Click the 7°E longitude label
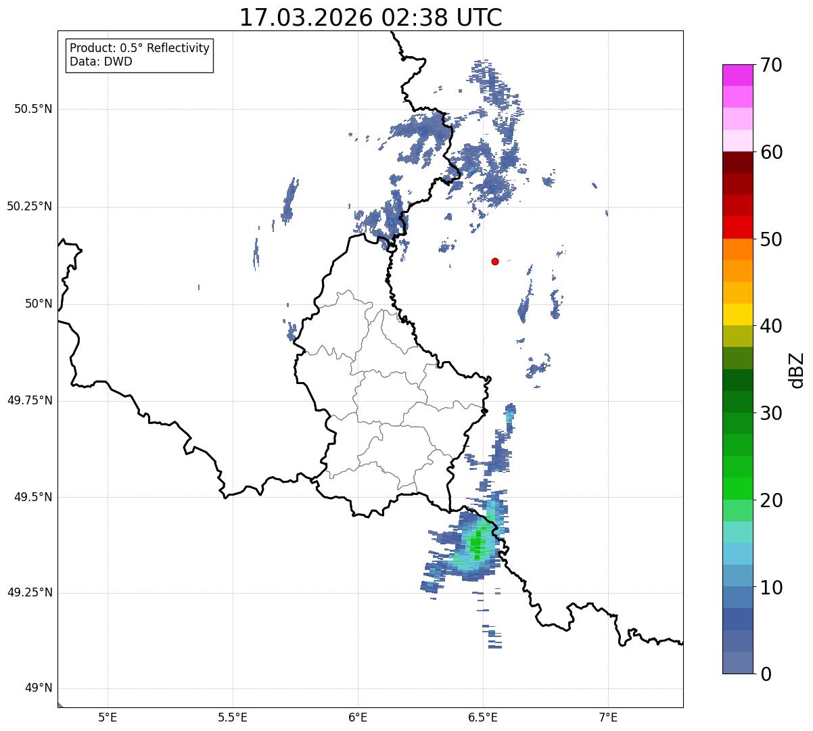 click(608, 717)
